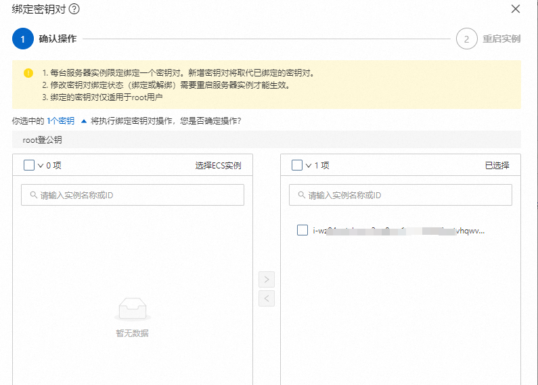Click the move-left arrow transfer button
The image size is (538, 385).
click(267, 298)
